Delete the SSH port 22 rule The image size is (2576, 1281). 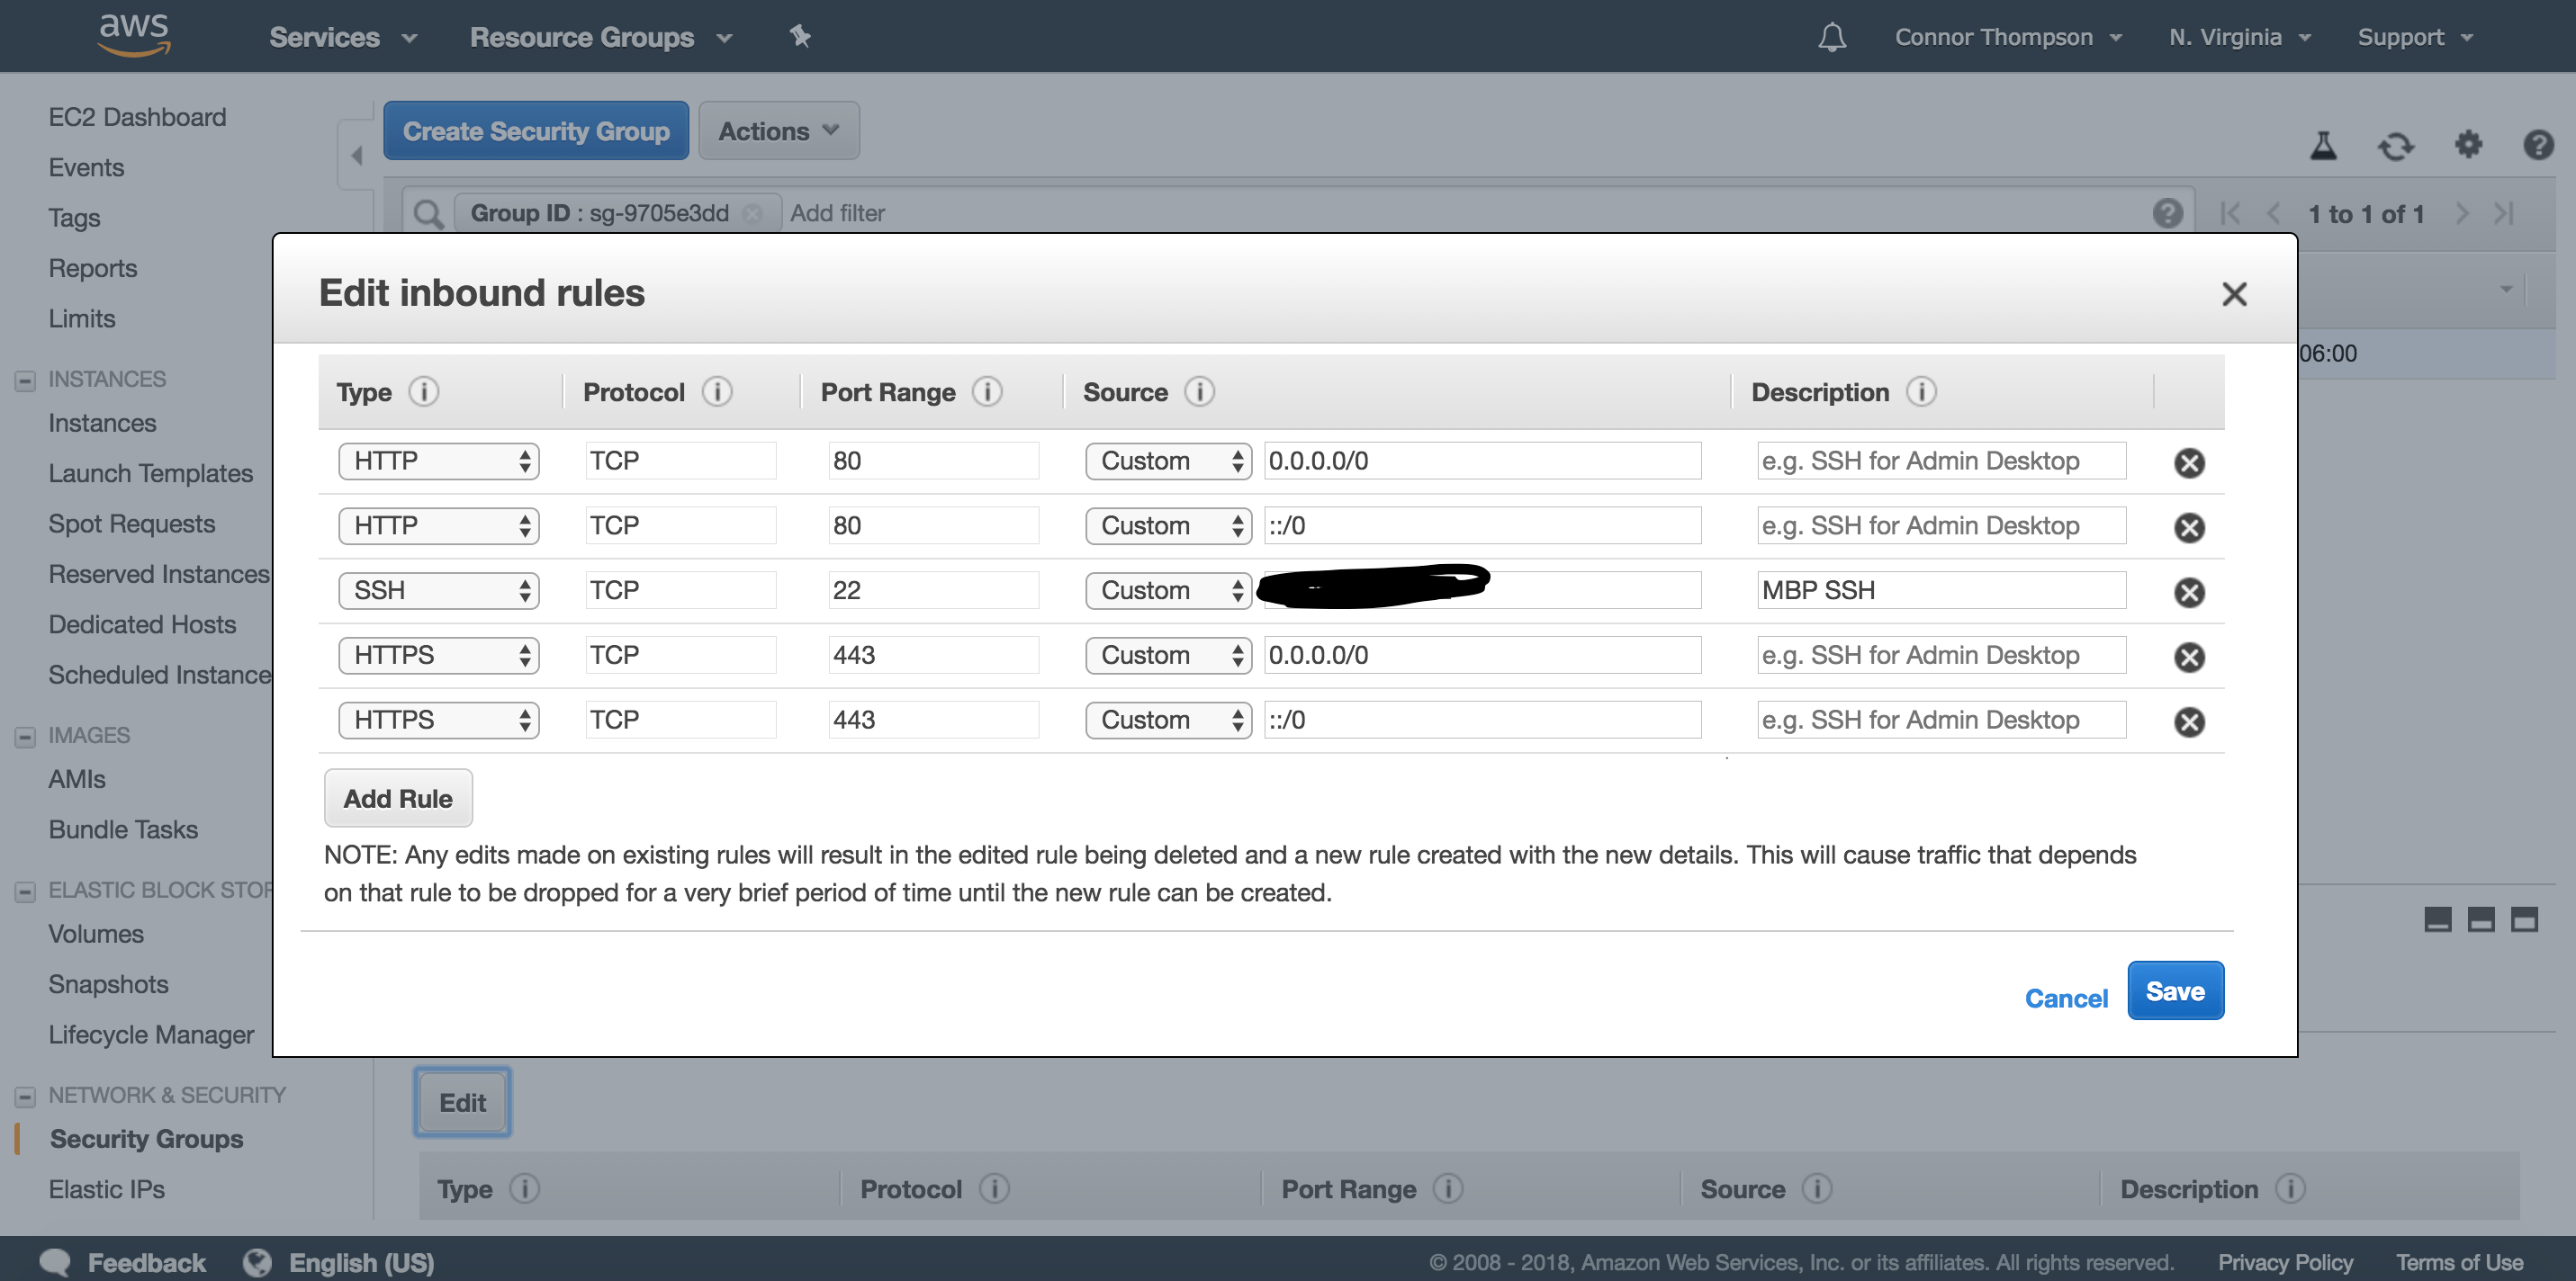click(2190, 592)
